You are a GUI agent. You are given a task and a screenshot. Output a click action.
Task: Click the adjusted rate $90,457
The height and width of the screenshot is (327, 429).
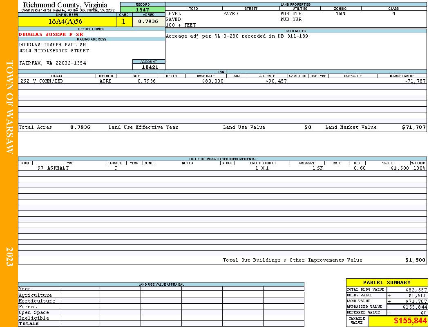pyautogui.click(x=276, y=81)
